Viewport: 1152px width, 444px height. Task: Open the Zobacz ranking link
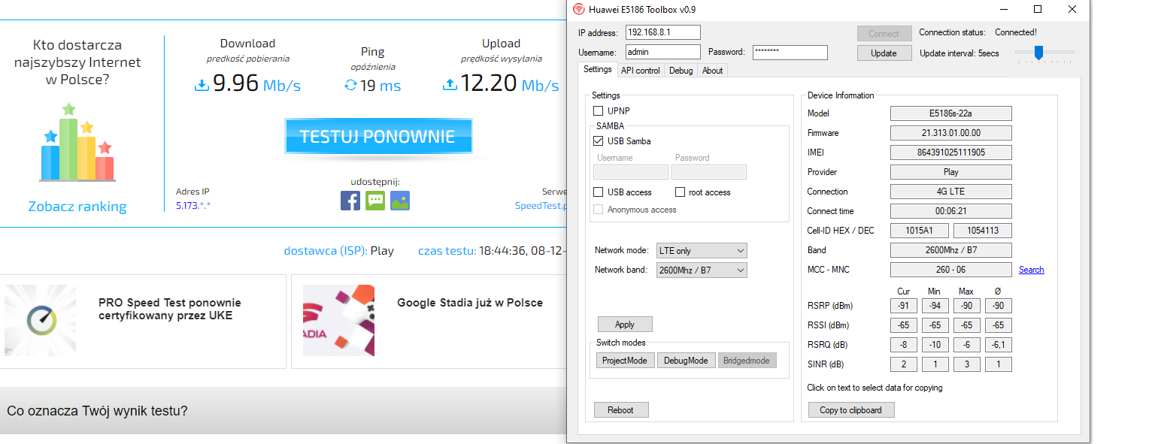(77, 207)
